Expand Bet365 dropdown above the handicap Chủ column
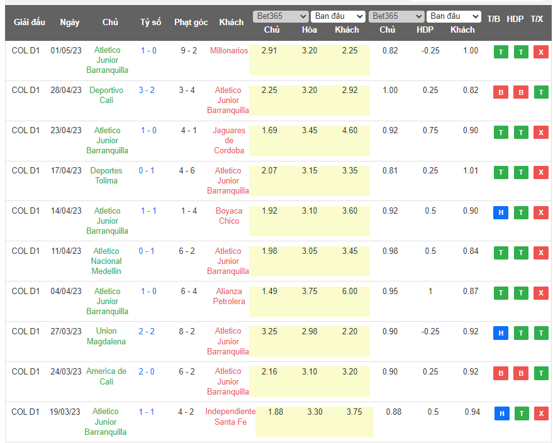The width and height of the screenshot is (553, 443). 396,16
